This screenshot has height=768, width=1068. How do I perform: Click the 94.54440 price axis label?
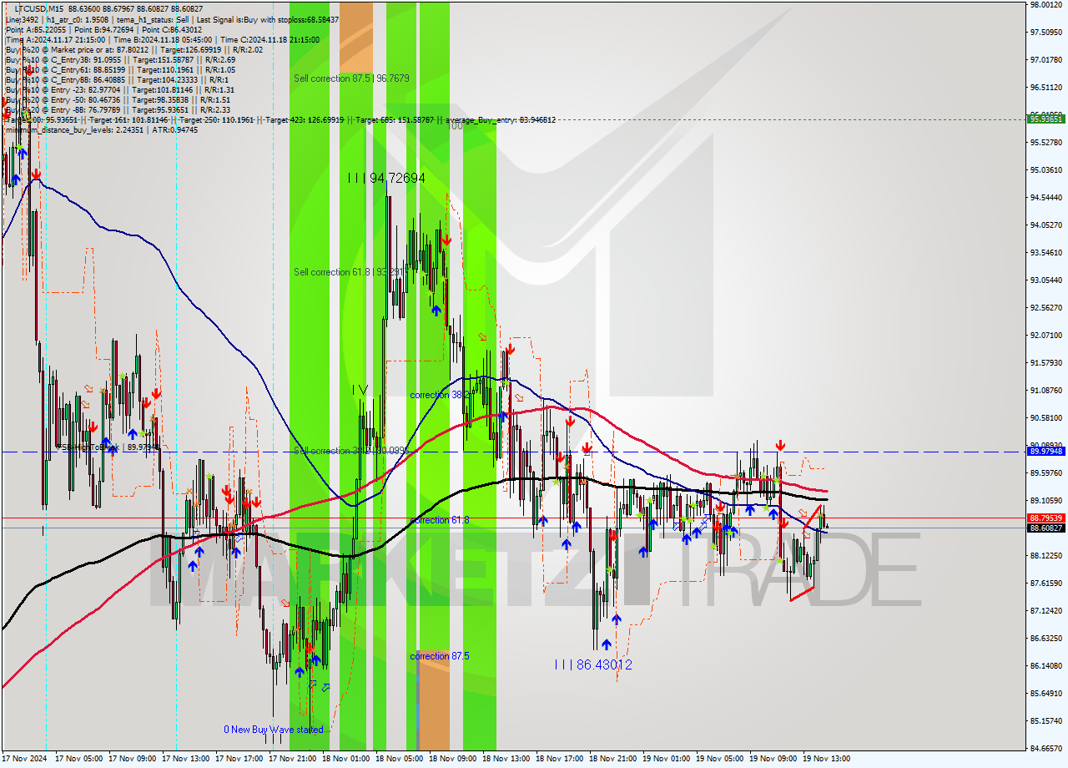coord(1045,197)
